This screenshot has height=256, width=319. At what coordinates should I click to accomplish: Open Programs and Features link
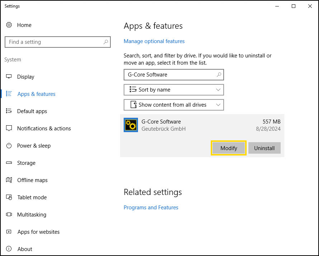pyautogui.click(x=151, y=208)
